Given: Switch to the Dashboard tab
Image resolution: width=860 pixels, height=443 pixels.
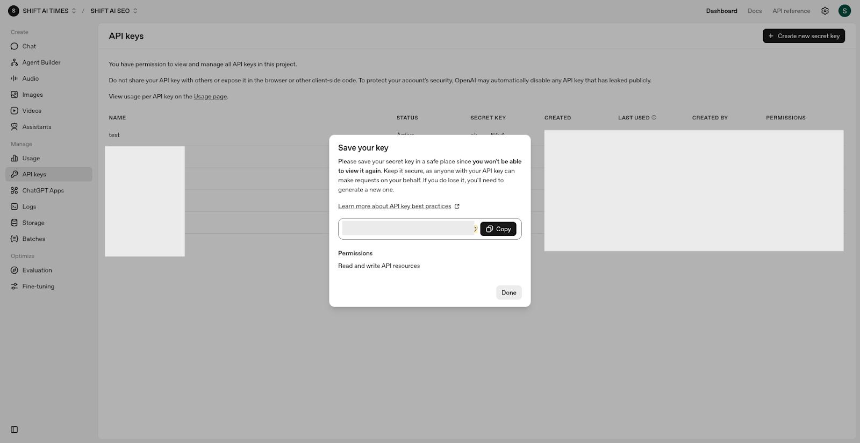Looking at the screenshot, I should point(721,11).
